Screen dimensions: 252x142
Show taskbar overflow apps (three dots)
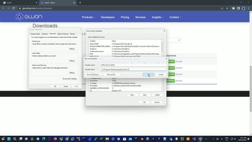pyautogui.click(x=206, y=139)
